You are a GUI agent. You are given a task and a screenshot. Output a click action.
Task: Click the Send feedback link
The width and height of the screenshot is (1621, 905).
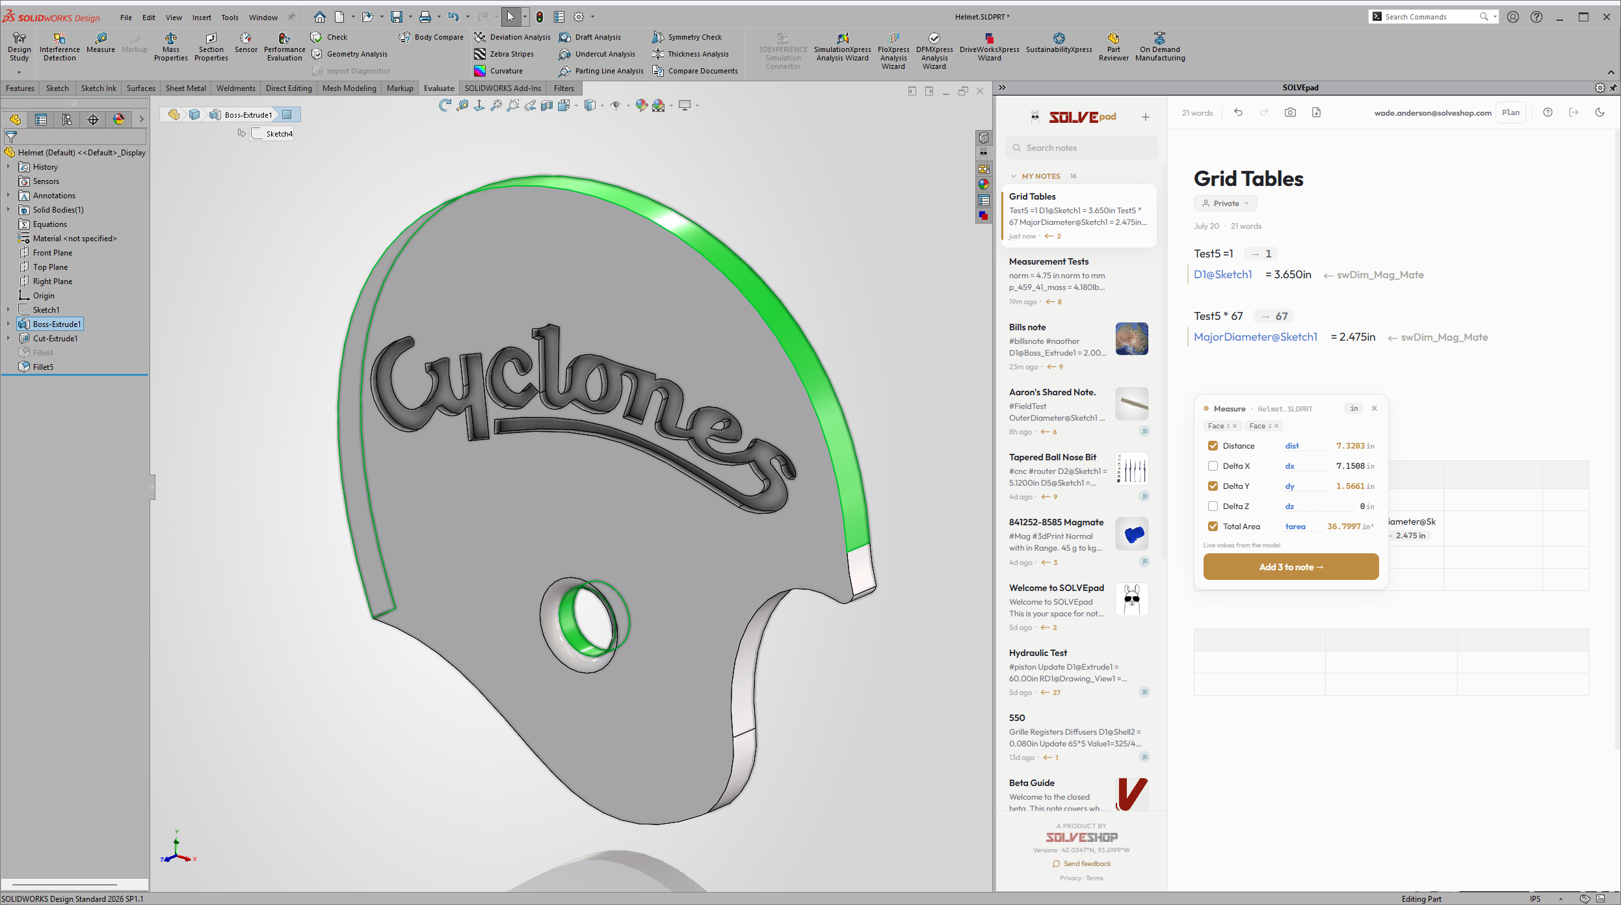1081,864
